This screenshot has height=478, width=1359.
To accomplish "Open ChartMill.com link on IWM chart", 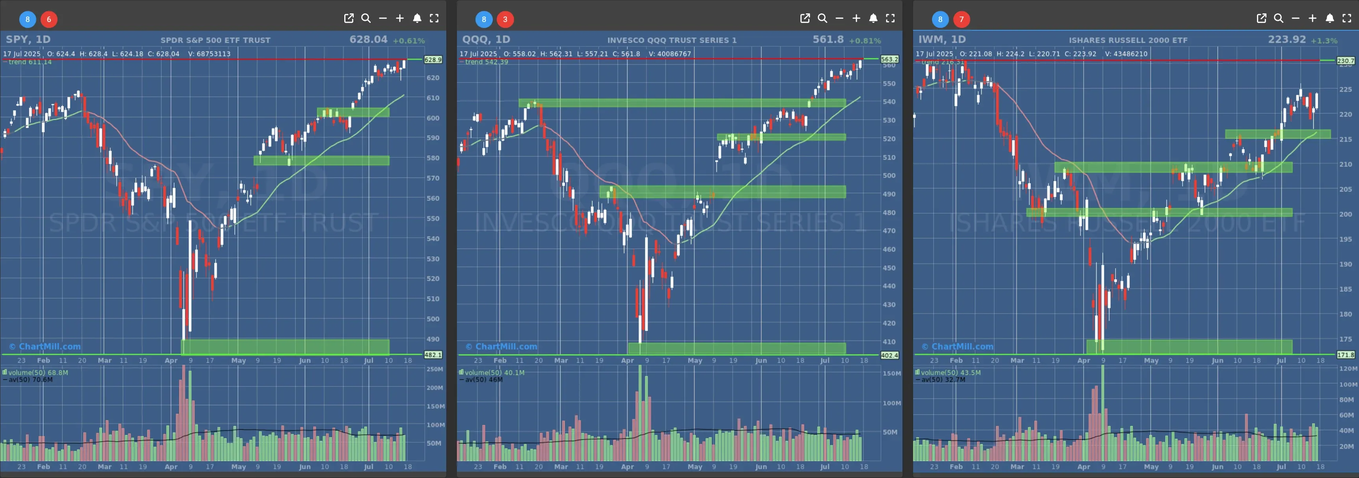I will point(958,346).
